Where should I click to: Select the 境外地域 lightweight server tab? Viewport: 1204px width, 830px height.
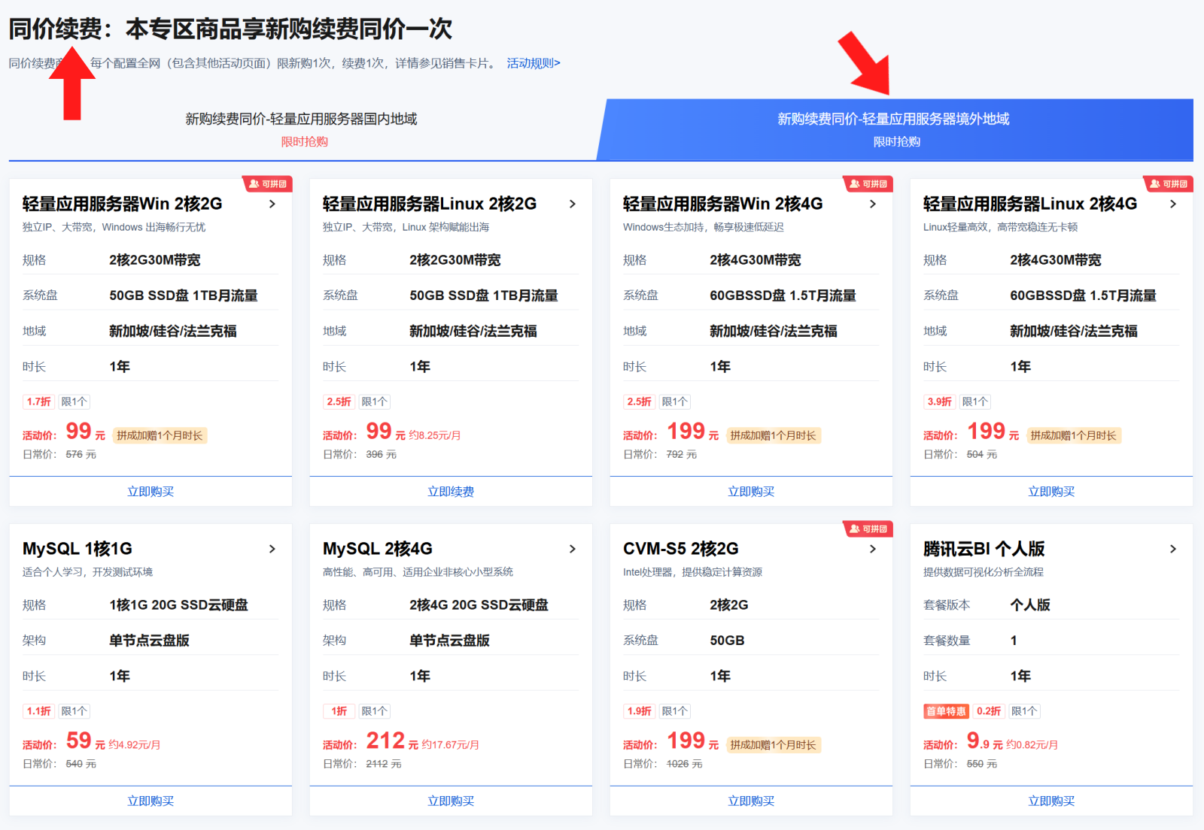coord(893,128)
